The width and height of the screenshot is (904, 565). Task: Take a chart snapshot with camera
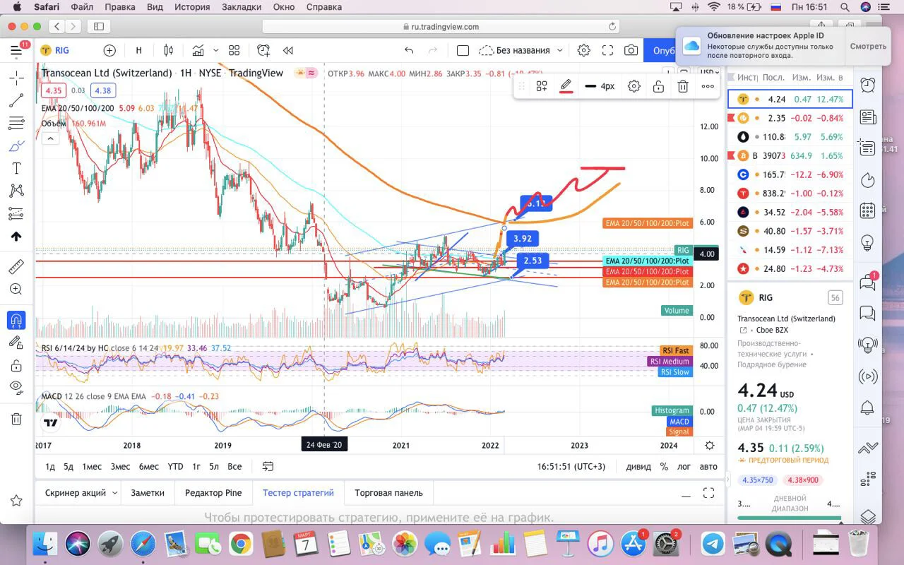click(631, 50)
